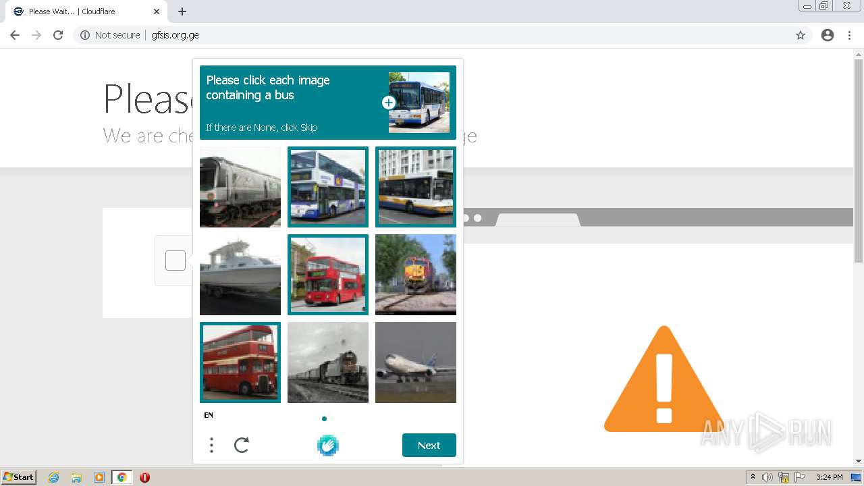
Task: Click the volume speaker tray icon
Action: click(x=767, y=477)
